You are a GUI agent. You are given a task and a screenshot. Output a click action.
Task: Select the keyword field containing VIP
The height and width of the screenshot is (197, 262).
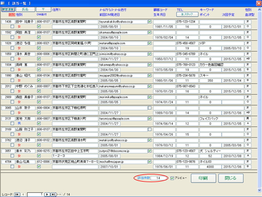click(222, 43)
